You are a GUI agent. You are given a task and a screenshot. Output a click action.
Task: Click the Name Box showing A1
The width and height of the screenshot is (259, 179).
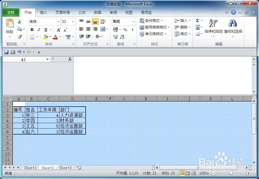click(x=23, y=59)
